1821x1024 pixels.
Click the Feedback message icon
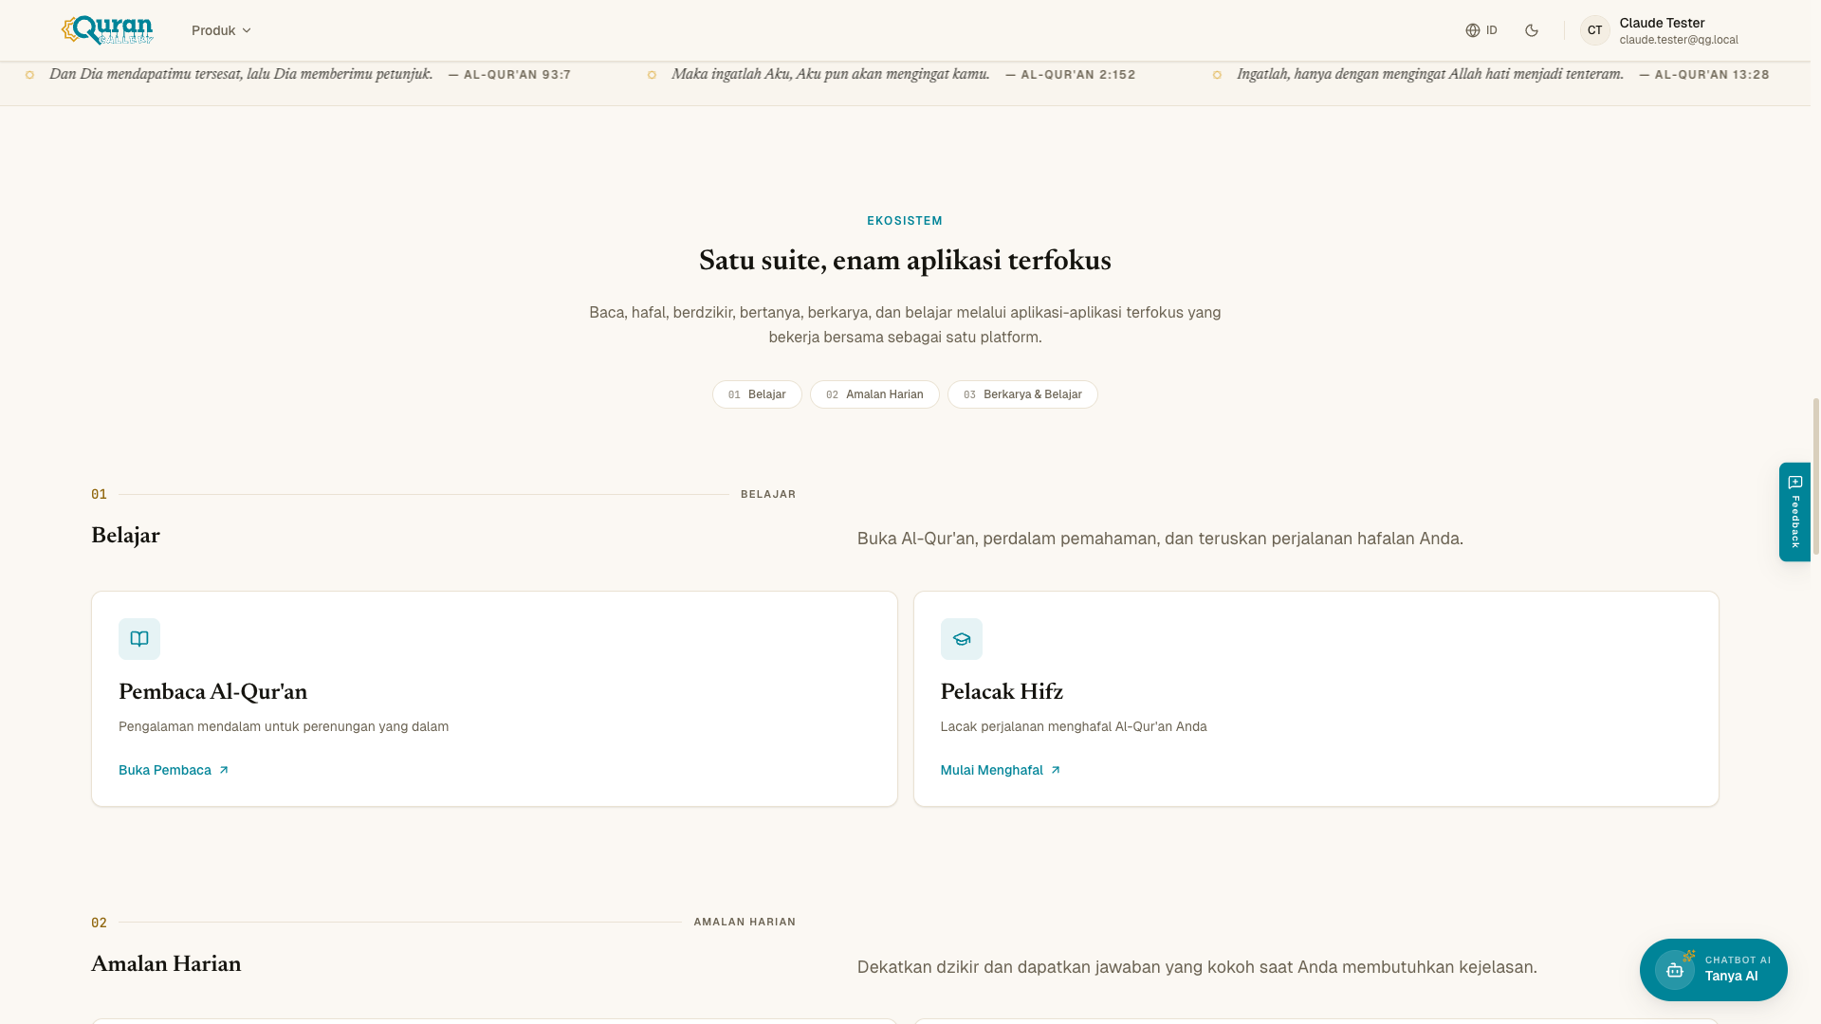tap(1795, 483)
